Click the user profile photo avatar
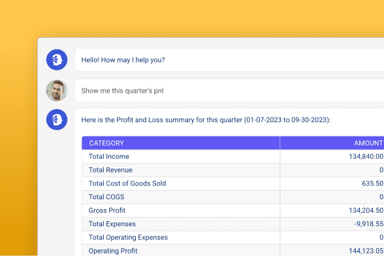 [57, 90]
